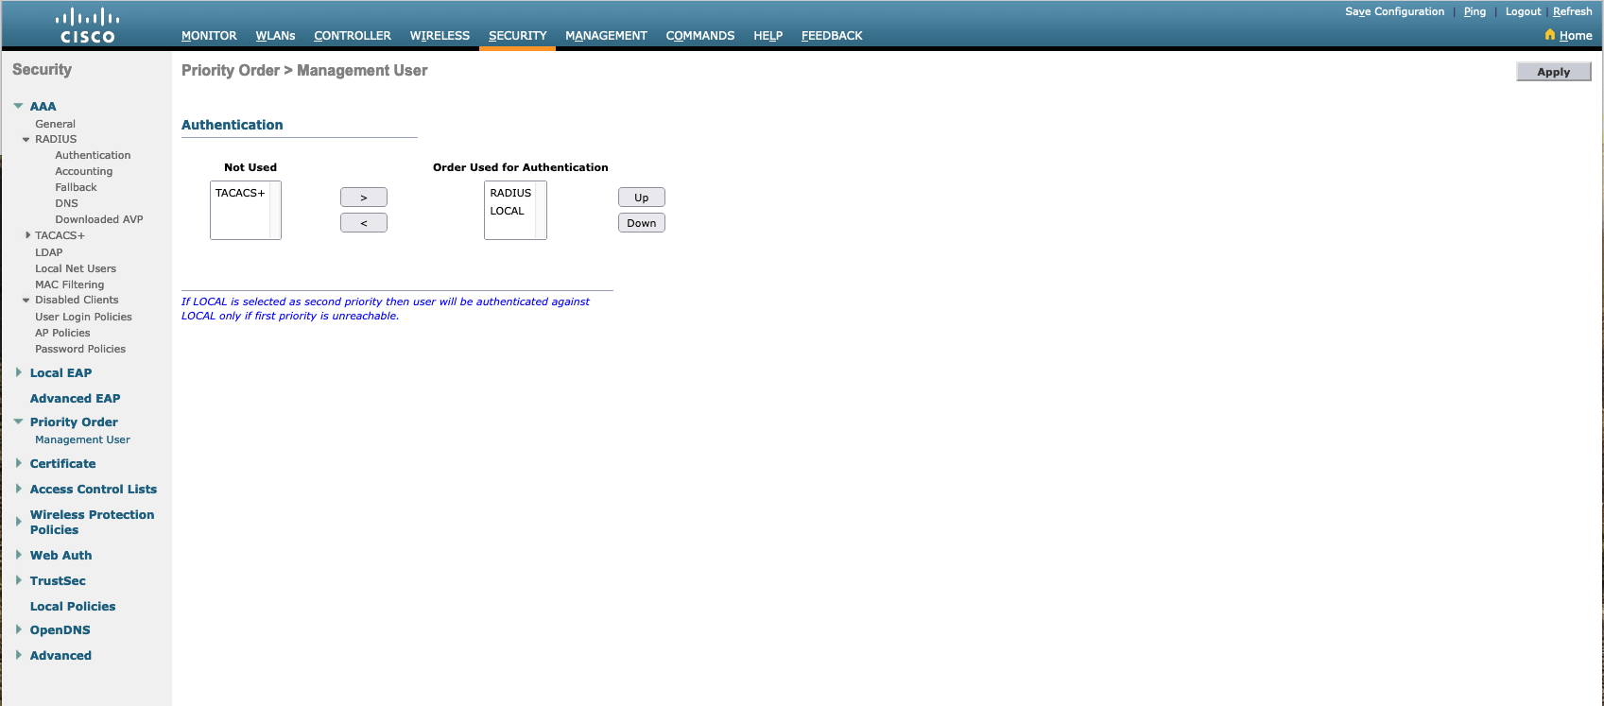Move selection left with < button
Screen dimensions: 1604x706
click(364, 223)
